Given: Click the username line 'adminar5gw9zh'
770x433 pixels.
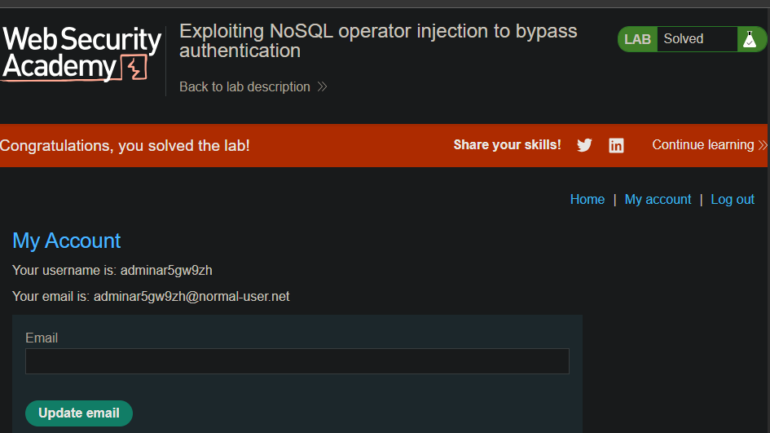Looking at the screenshot, I should (x=112, y=270).
